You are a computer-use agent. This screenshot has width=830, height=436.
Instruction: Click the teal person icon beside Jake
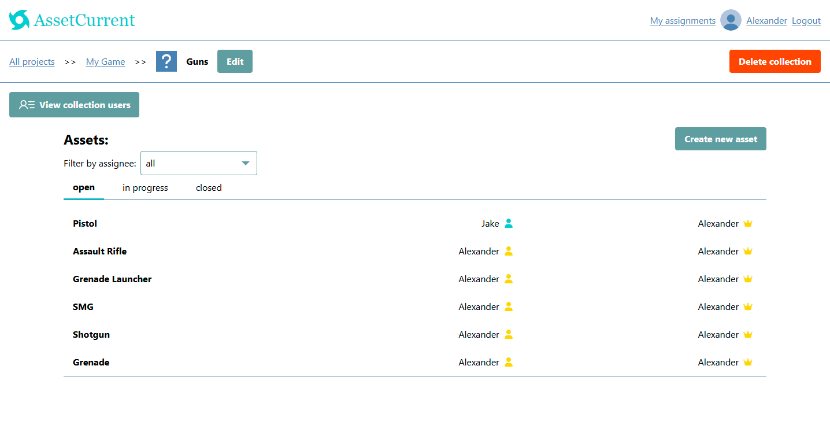pos(509,223)
